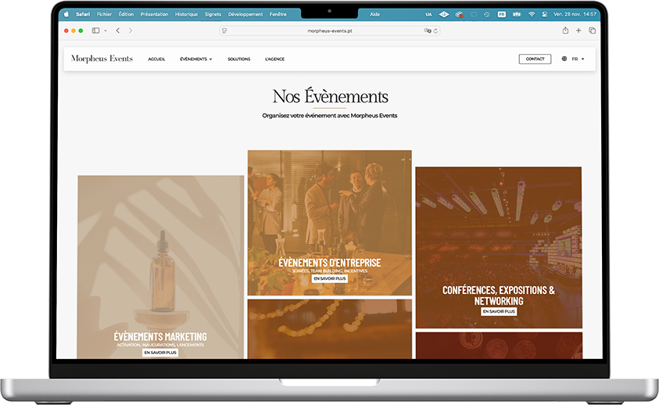
Task: Expand the FR language dropdown
Action: (x=578, y=59)
